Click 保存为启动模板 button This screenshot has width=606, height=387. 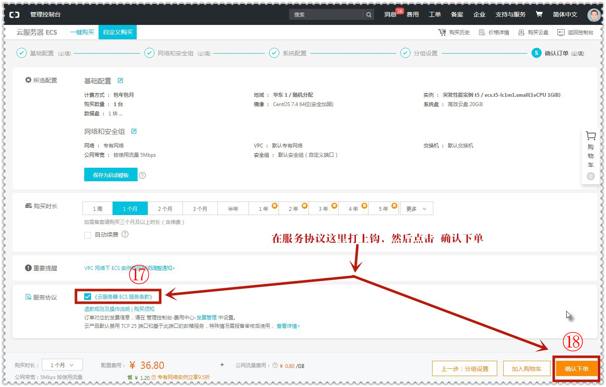[x=111, y=174]
